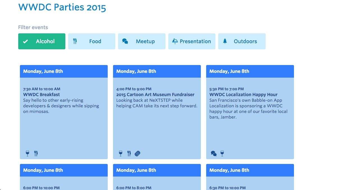
Task: Filter events by Outdoors
Action: pos(242,41)
